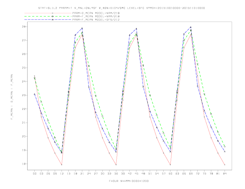Click the x-axis tick label 84
Image resolution: width=245 pixels, height=189 pixels.
click(x=225, y=174)
